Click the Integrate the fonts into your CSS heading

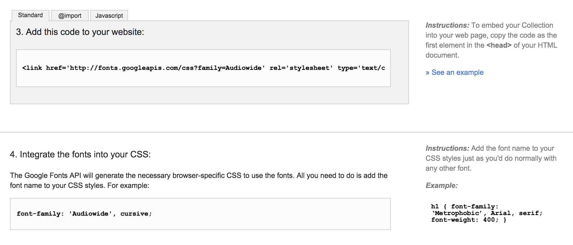tap(80, 154)
